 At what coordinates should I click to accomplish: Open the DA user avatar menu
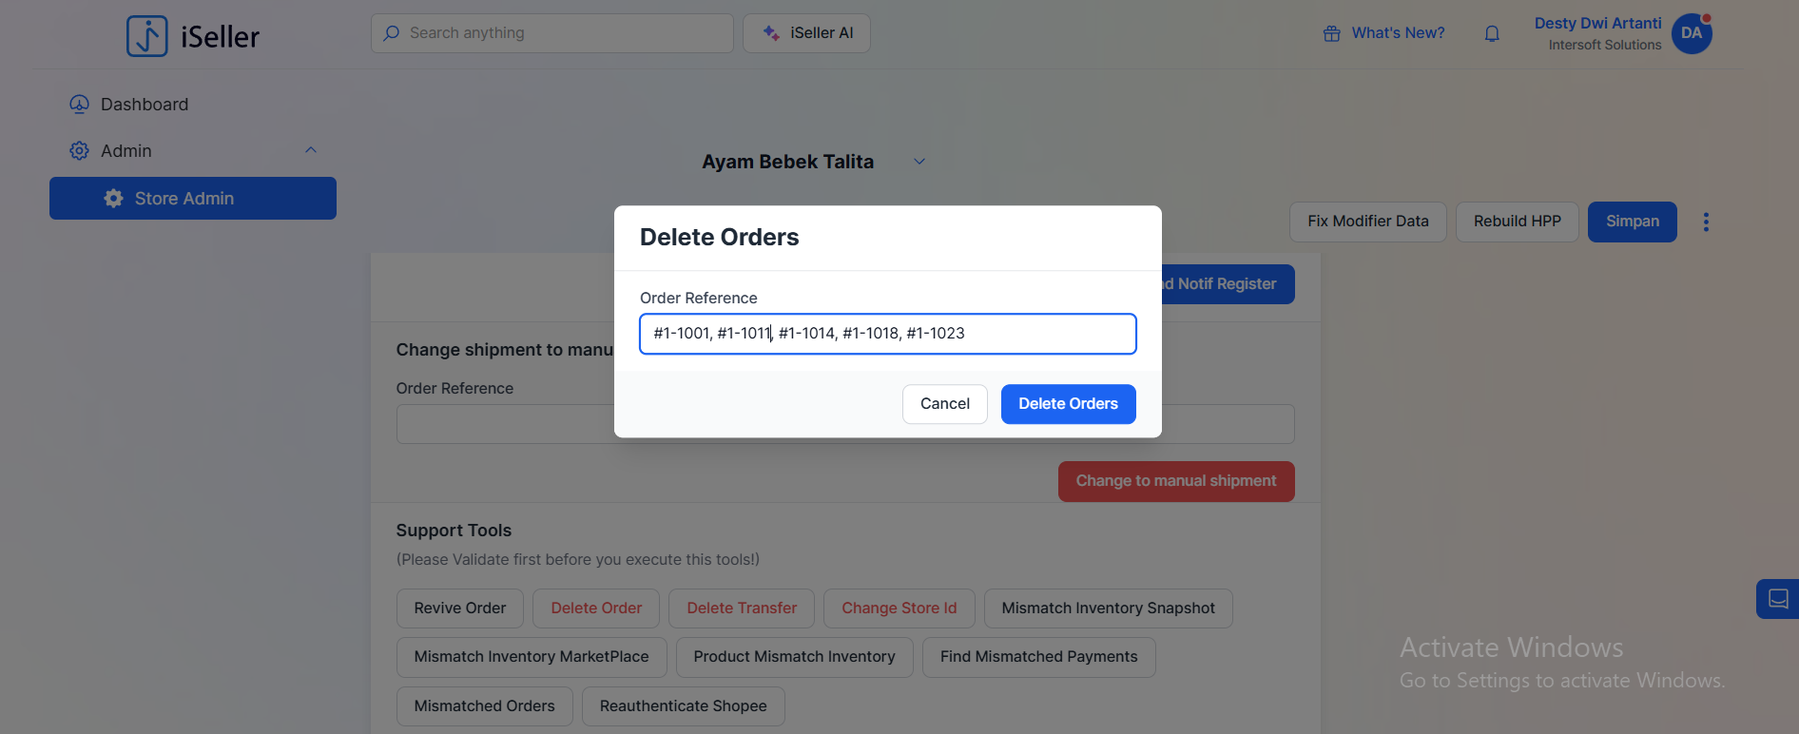coord(1692,33)
